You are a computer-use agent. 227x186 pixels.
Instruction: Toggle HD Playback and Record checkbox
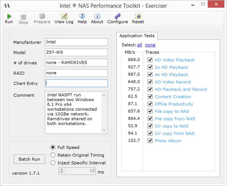click(x=150, y=89)
